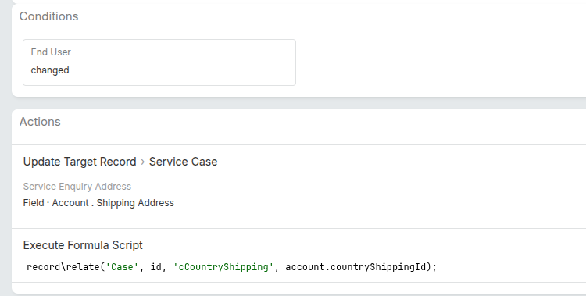Click account.countryShippingId in the formula

(356, 267)
